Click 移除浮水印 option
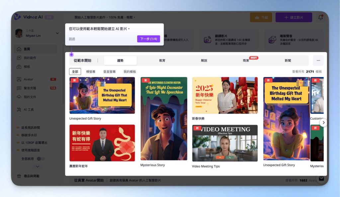This screenshot has height=197, width=340. point(29,135)
